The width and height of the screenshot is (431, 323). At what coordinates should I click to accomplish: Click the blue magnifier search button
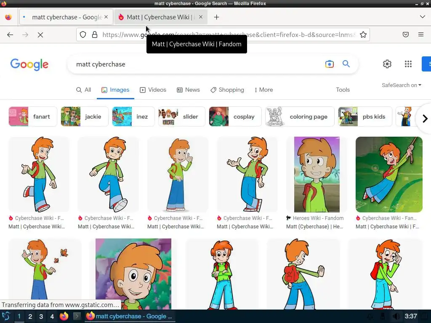click(346, 64)
